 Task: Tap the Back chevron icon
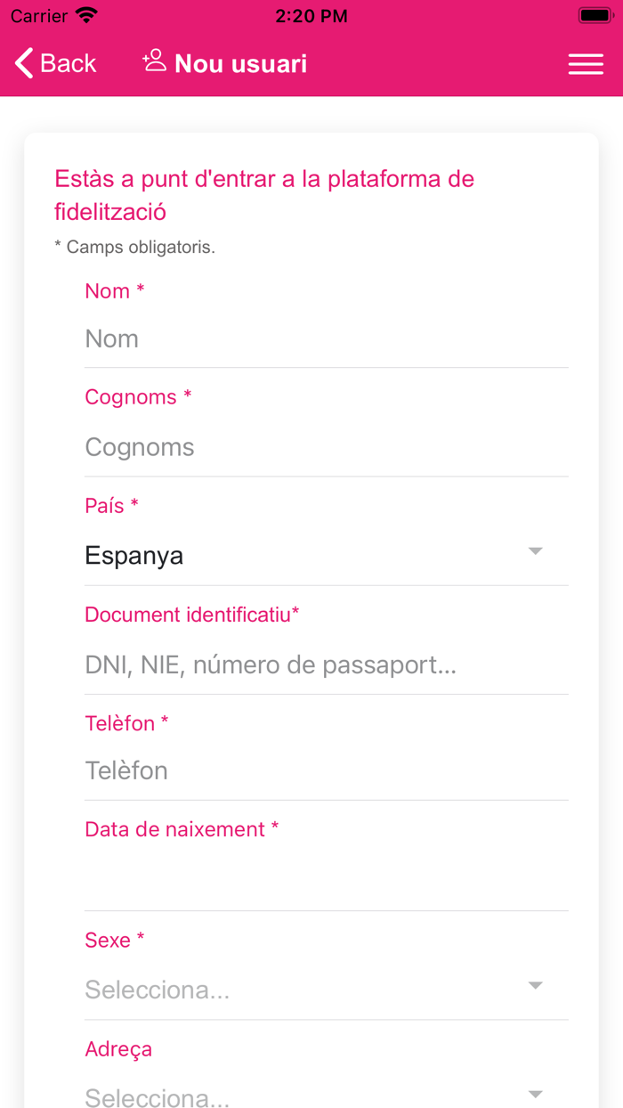coord(25,63)
